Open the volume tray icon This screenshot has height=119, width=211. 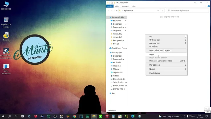(x=194, y=117)
